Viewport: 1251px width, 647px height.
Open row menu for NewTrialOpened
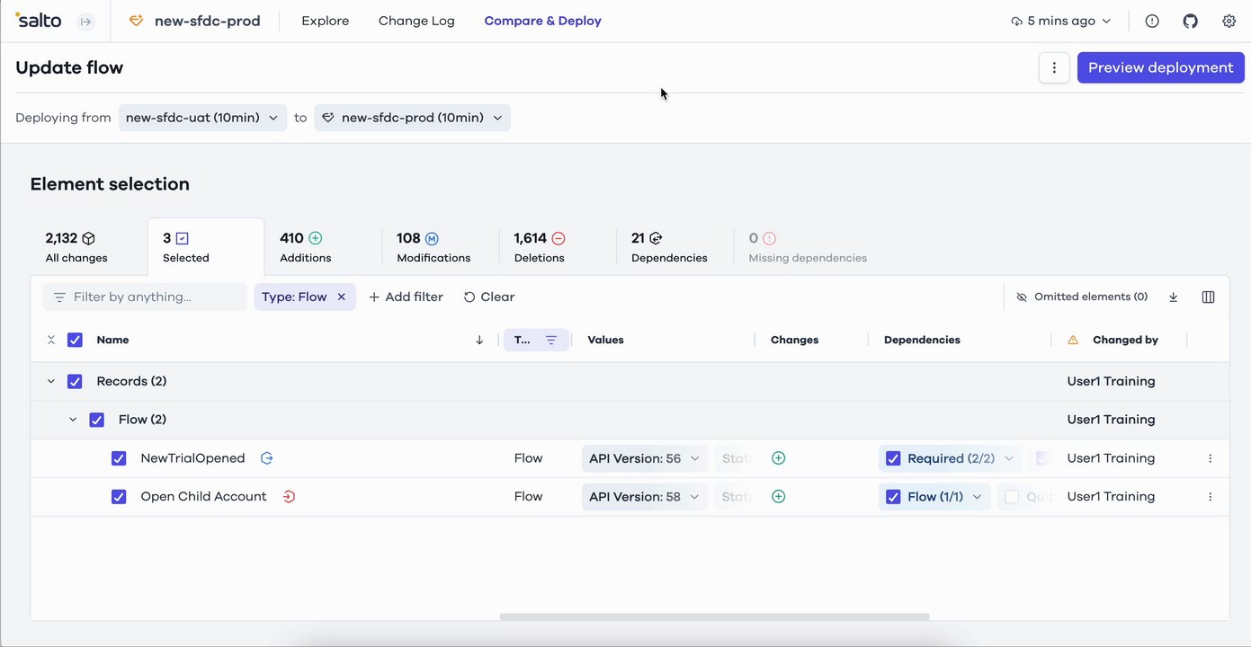coord(1211,458)
